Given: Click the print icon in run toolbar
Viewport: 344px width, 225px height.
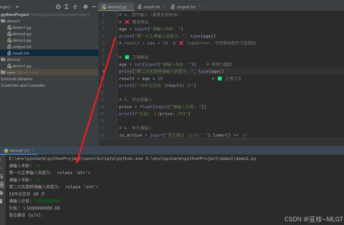Looking at the screenshot, I should click(x=1, y=193).
